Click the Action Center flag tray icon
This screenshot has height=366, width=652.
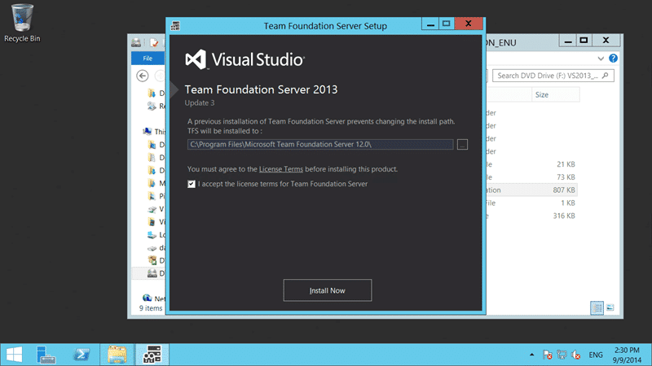547,355
